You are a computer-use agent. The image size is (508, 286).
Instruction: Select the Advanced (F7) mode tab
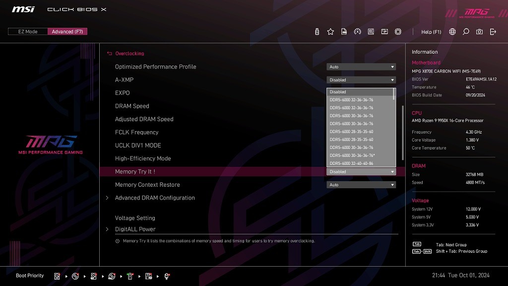[x=67, y=32]
